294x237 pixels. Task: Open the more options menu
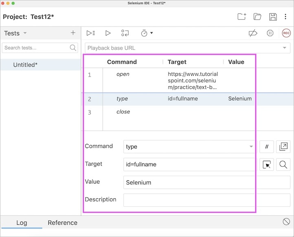(286, 17)
